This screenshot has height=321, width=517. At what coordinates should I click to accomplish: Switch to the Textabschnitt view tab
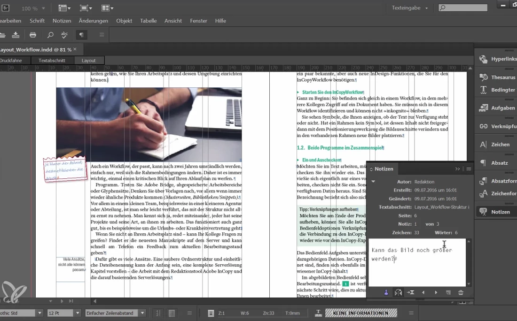tap(52, 60)
